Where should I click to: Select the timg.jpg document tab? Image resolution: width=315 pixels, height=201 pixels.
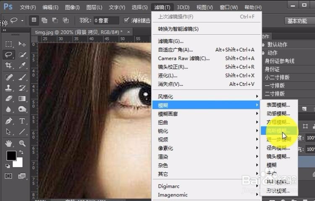(x=80, y=32)
